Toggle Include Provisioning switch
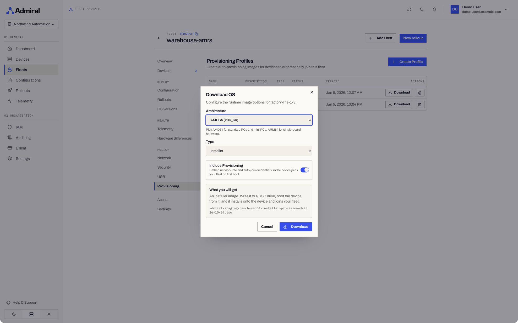The image size is (518, 323). click(x=305, y=170)
